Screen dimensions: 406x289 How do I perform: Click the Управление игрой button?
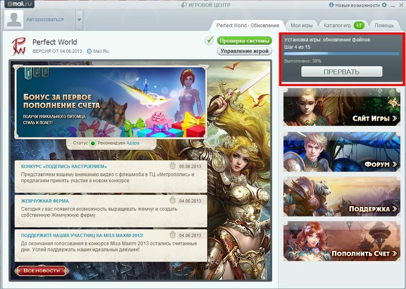click(x=245, y=51)
